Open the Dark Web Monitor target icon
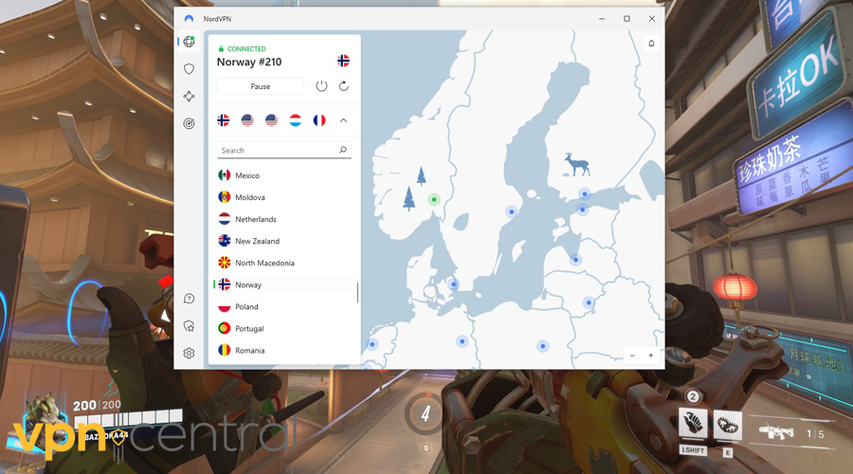This screenshot has height=474, width=853. pos(189,123)
